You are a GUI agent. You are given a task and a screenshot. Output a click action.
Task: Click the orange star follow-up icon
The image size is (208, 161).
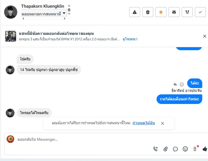(161, 12)
